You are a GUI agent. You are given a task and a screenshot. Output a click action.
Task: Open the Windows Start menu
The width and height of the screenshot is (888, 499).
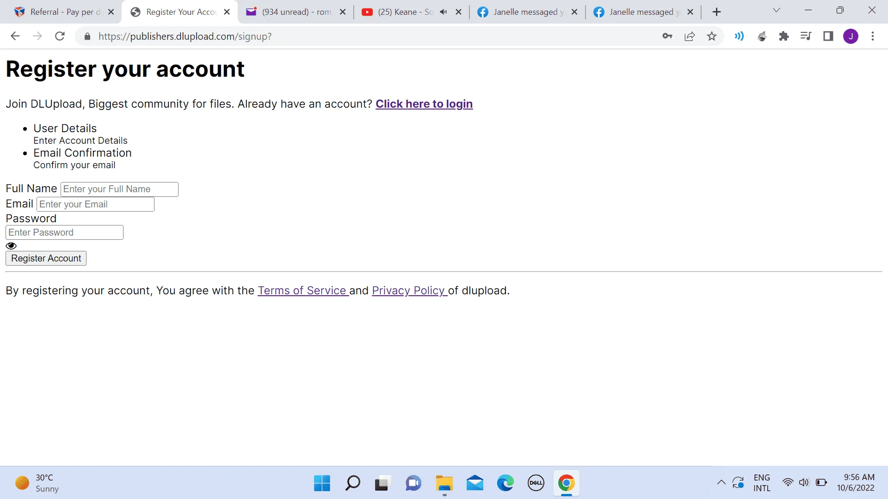[x=322, y=483]
